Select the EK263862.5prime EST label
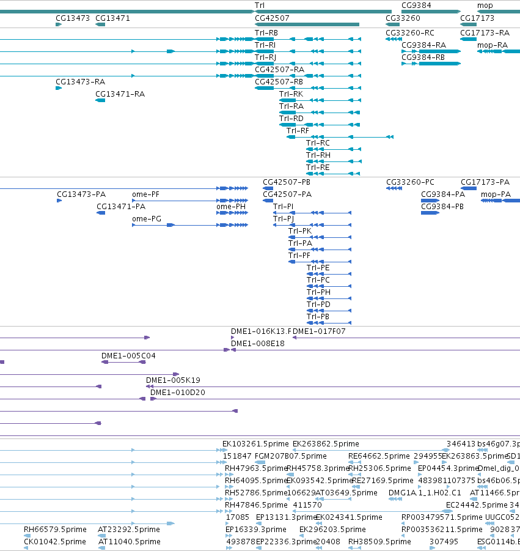 326,444
